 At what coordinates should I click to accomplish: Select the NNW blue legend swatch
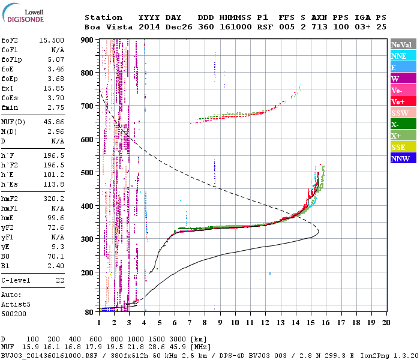pos(403,158)
